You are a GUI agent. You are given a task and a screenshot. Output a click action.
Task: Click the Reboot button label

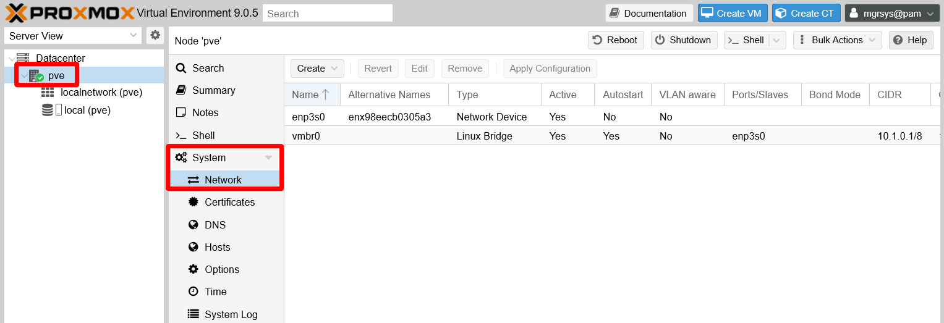[622, 40]
